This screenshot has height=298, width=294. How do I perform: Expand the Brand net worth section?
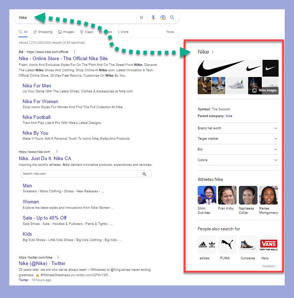[x=238, y=128]
